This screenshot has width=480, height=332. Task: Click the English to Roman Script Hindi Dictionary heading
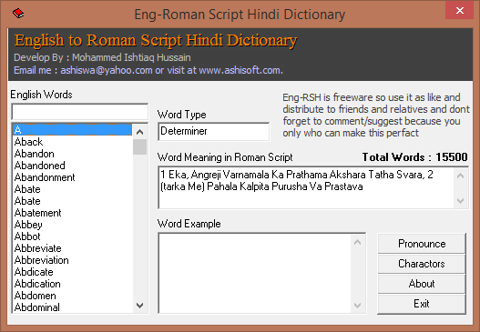[x=156, y=40]
